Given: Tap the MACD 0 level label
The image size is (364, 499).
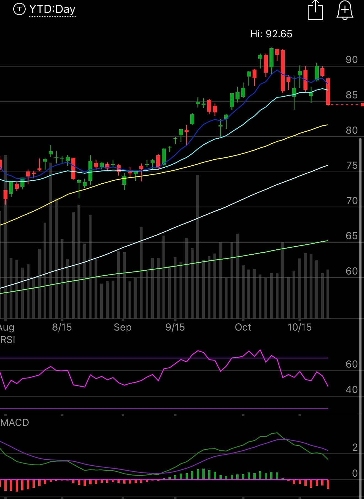Looking at the screenshot, I should [x=355, y=473].
